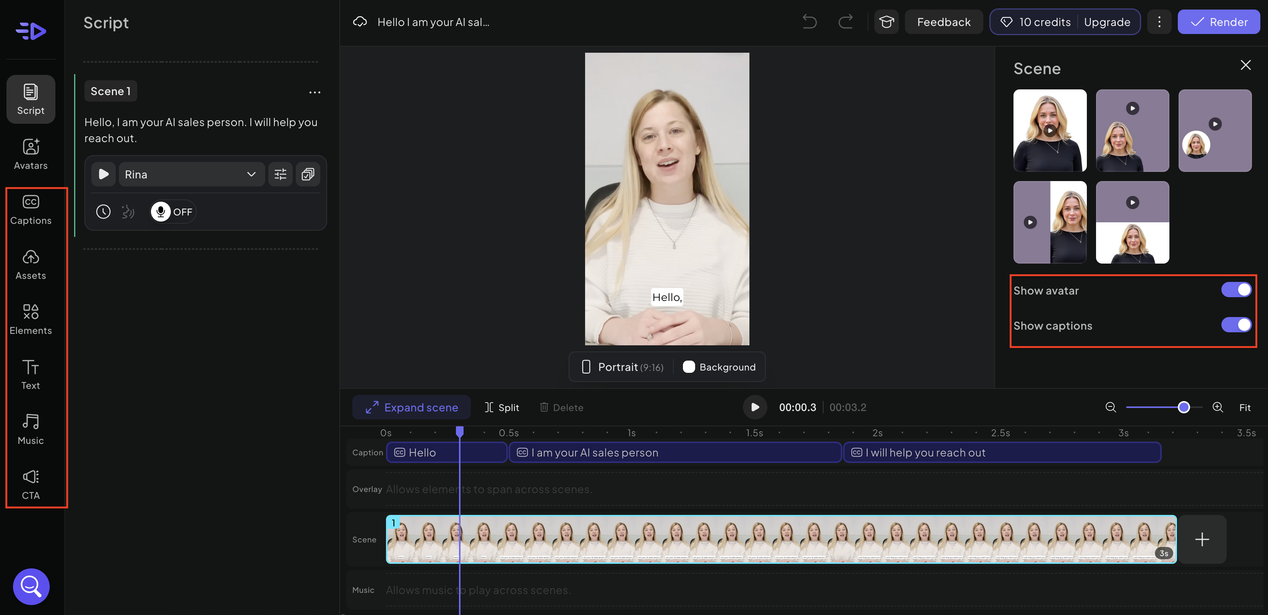This screenshot has width=1268, height=615.
Task: Click the Expand scene button
Action: [412, 407]
